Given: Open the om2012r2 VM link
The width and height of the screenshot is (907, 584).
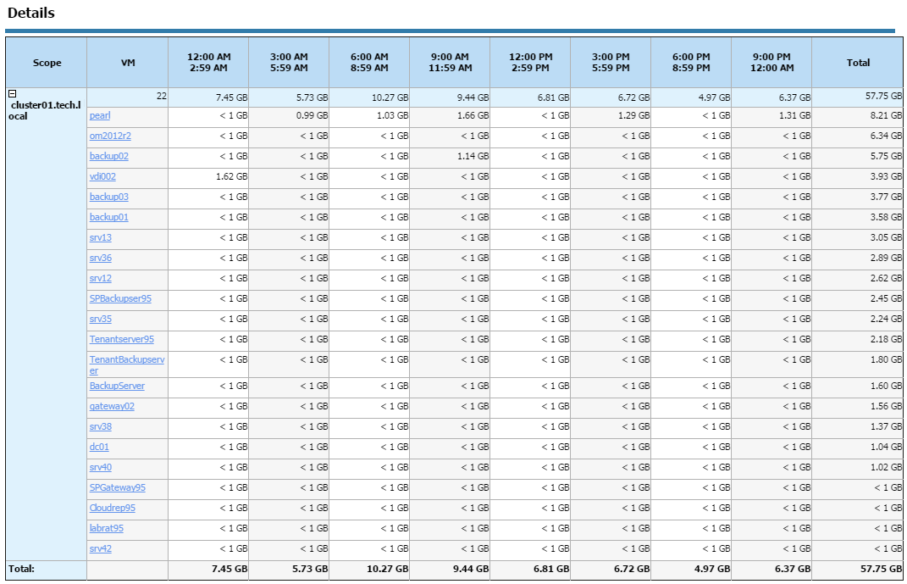Looking at the screenshot, I should click(x=110, y=136).
